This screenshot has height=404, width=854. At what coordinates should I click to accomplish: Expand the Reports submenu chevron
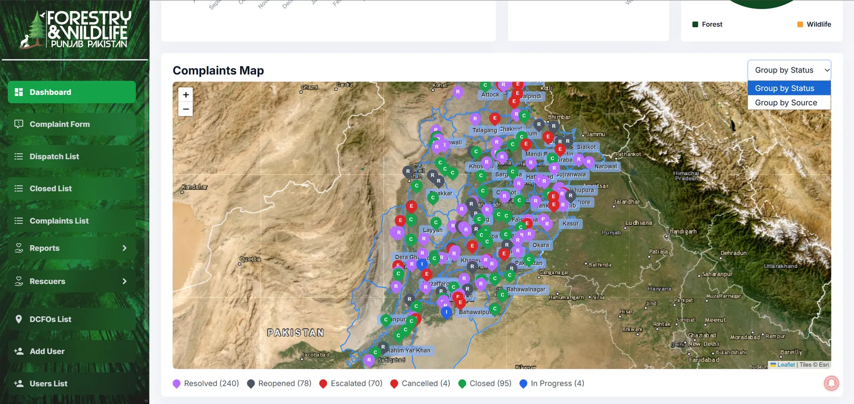(124, 248)
